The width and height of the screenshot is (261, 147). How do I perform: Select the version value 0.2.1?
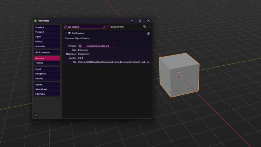tap(80, 58)
